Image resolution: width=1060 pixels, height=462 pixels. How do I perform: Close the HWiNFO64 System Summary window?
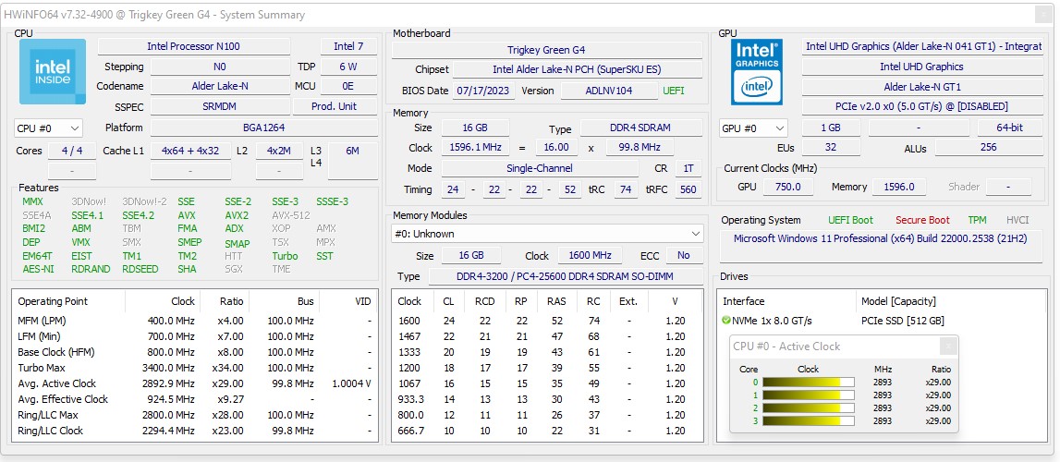pos(1042,15)
